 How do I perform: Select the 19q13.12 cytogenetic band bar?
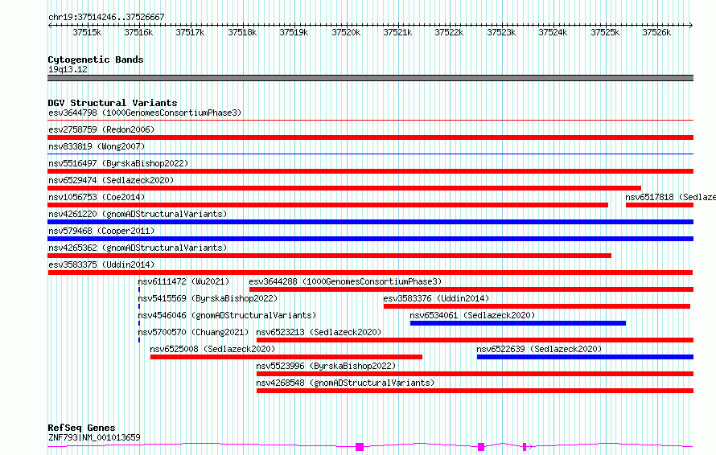click(x=370, y=78)
